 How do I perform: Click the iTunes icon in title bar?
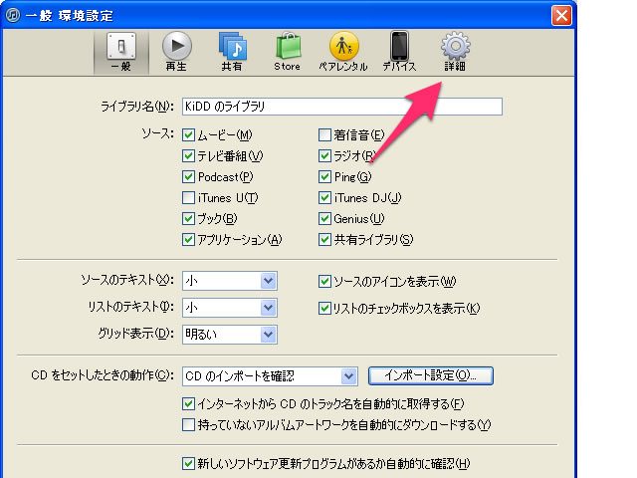click(x=13, y=16)
